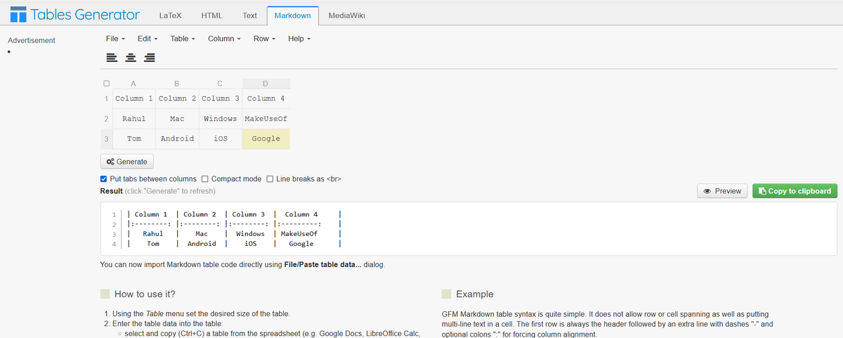843x338 pixels.
Task: Expand the Table dropdown menu
Action: [x=183, y=39]
